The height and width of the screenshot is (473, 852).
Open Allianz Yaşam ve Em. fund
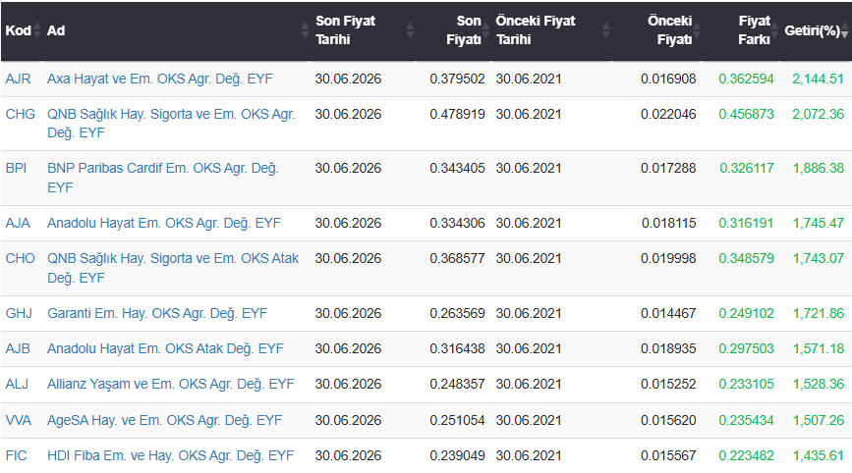pos(171,384)
